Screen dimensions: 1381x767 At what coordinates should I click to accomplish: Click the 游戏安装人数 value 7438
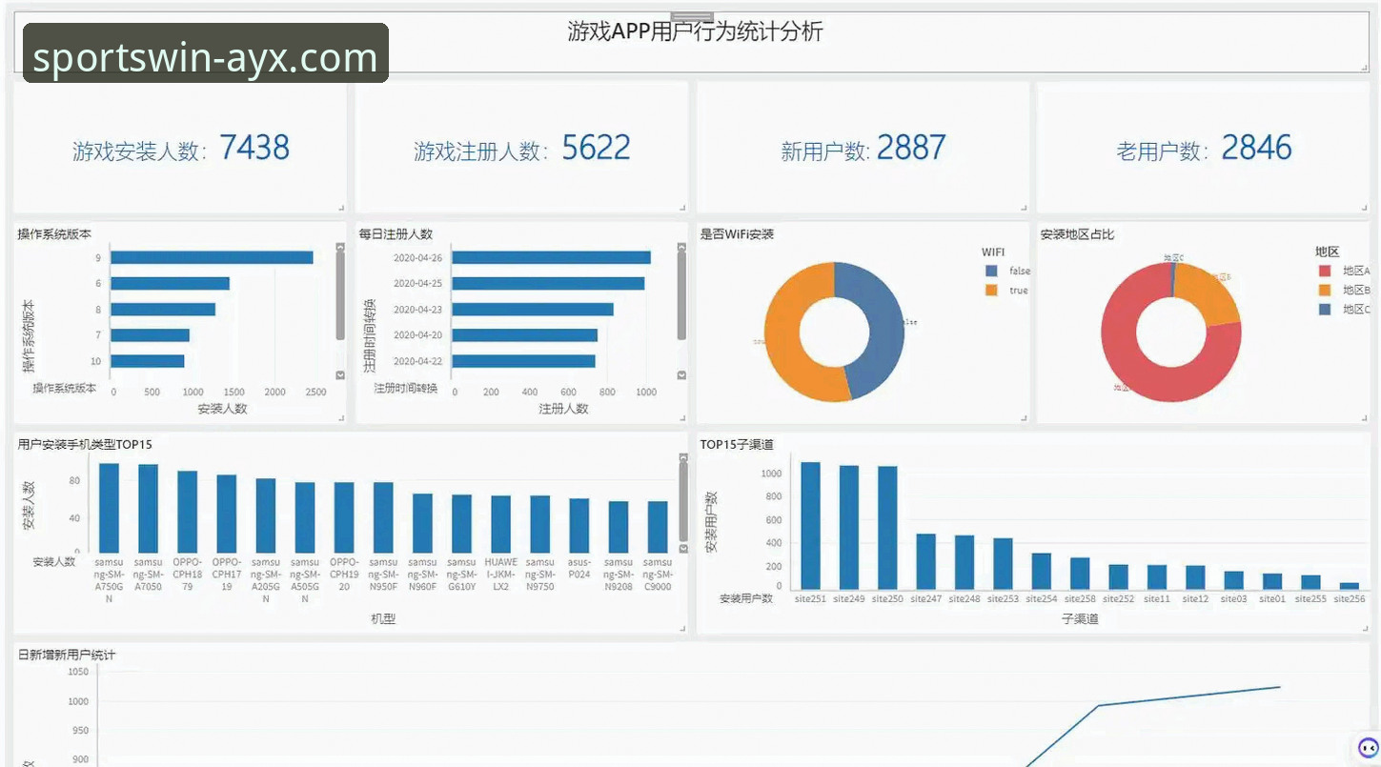point(254,148)
